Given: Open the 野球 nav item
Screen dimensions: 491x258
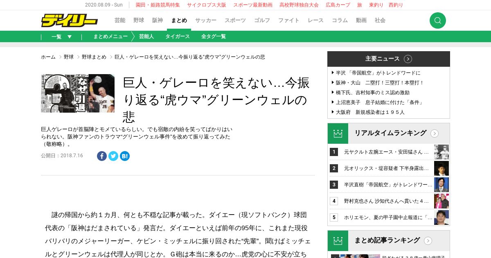Looking at the screenshot, I should point(139,20).
